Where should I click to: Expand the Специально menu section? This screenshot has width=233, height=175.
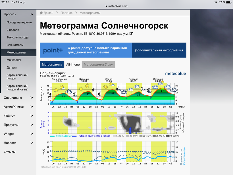32,98
